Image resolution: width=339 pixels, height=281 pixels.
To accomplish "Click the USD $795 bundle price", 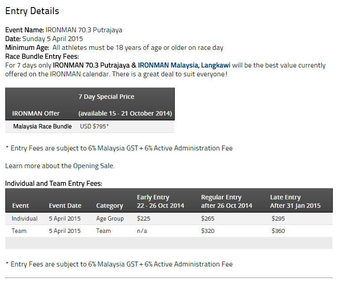I will [x=94, y=126].
